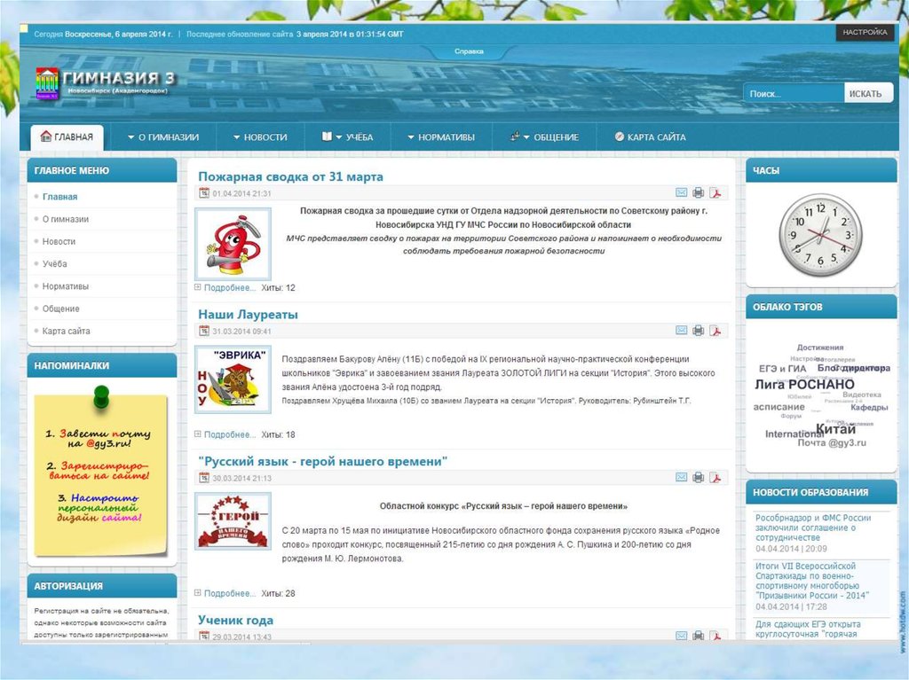Open Для сдающих ЕГЭ news link

pos(808,629)
